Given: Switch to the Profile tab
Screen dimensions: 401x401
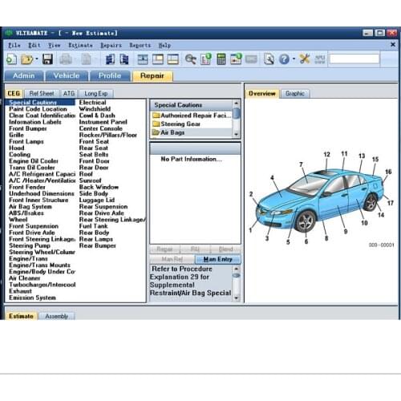Looking at the screenshot, I should [110, 75].
